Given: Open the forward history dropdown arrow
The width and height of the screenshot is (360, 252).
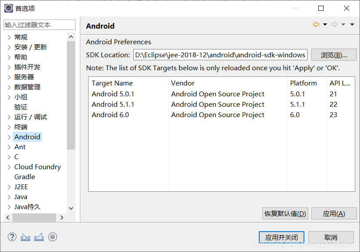Looking at the screenshot, I should (343, 24).
